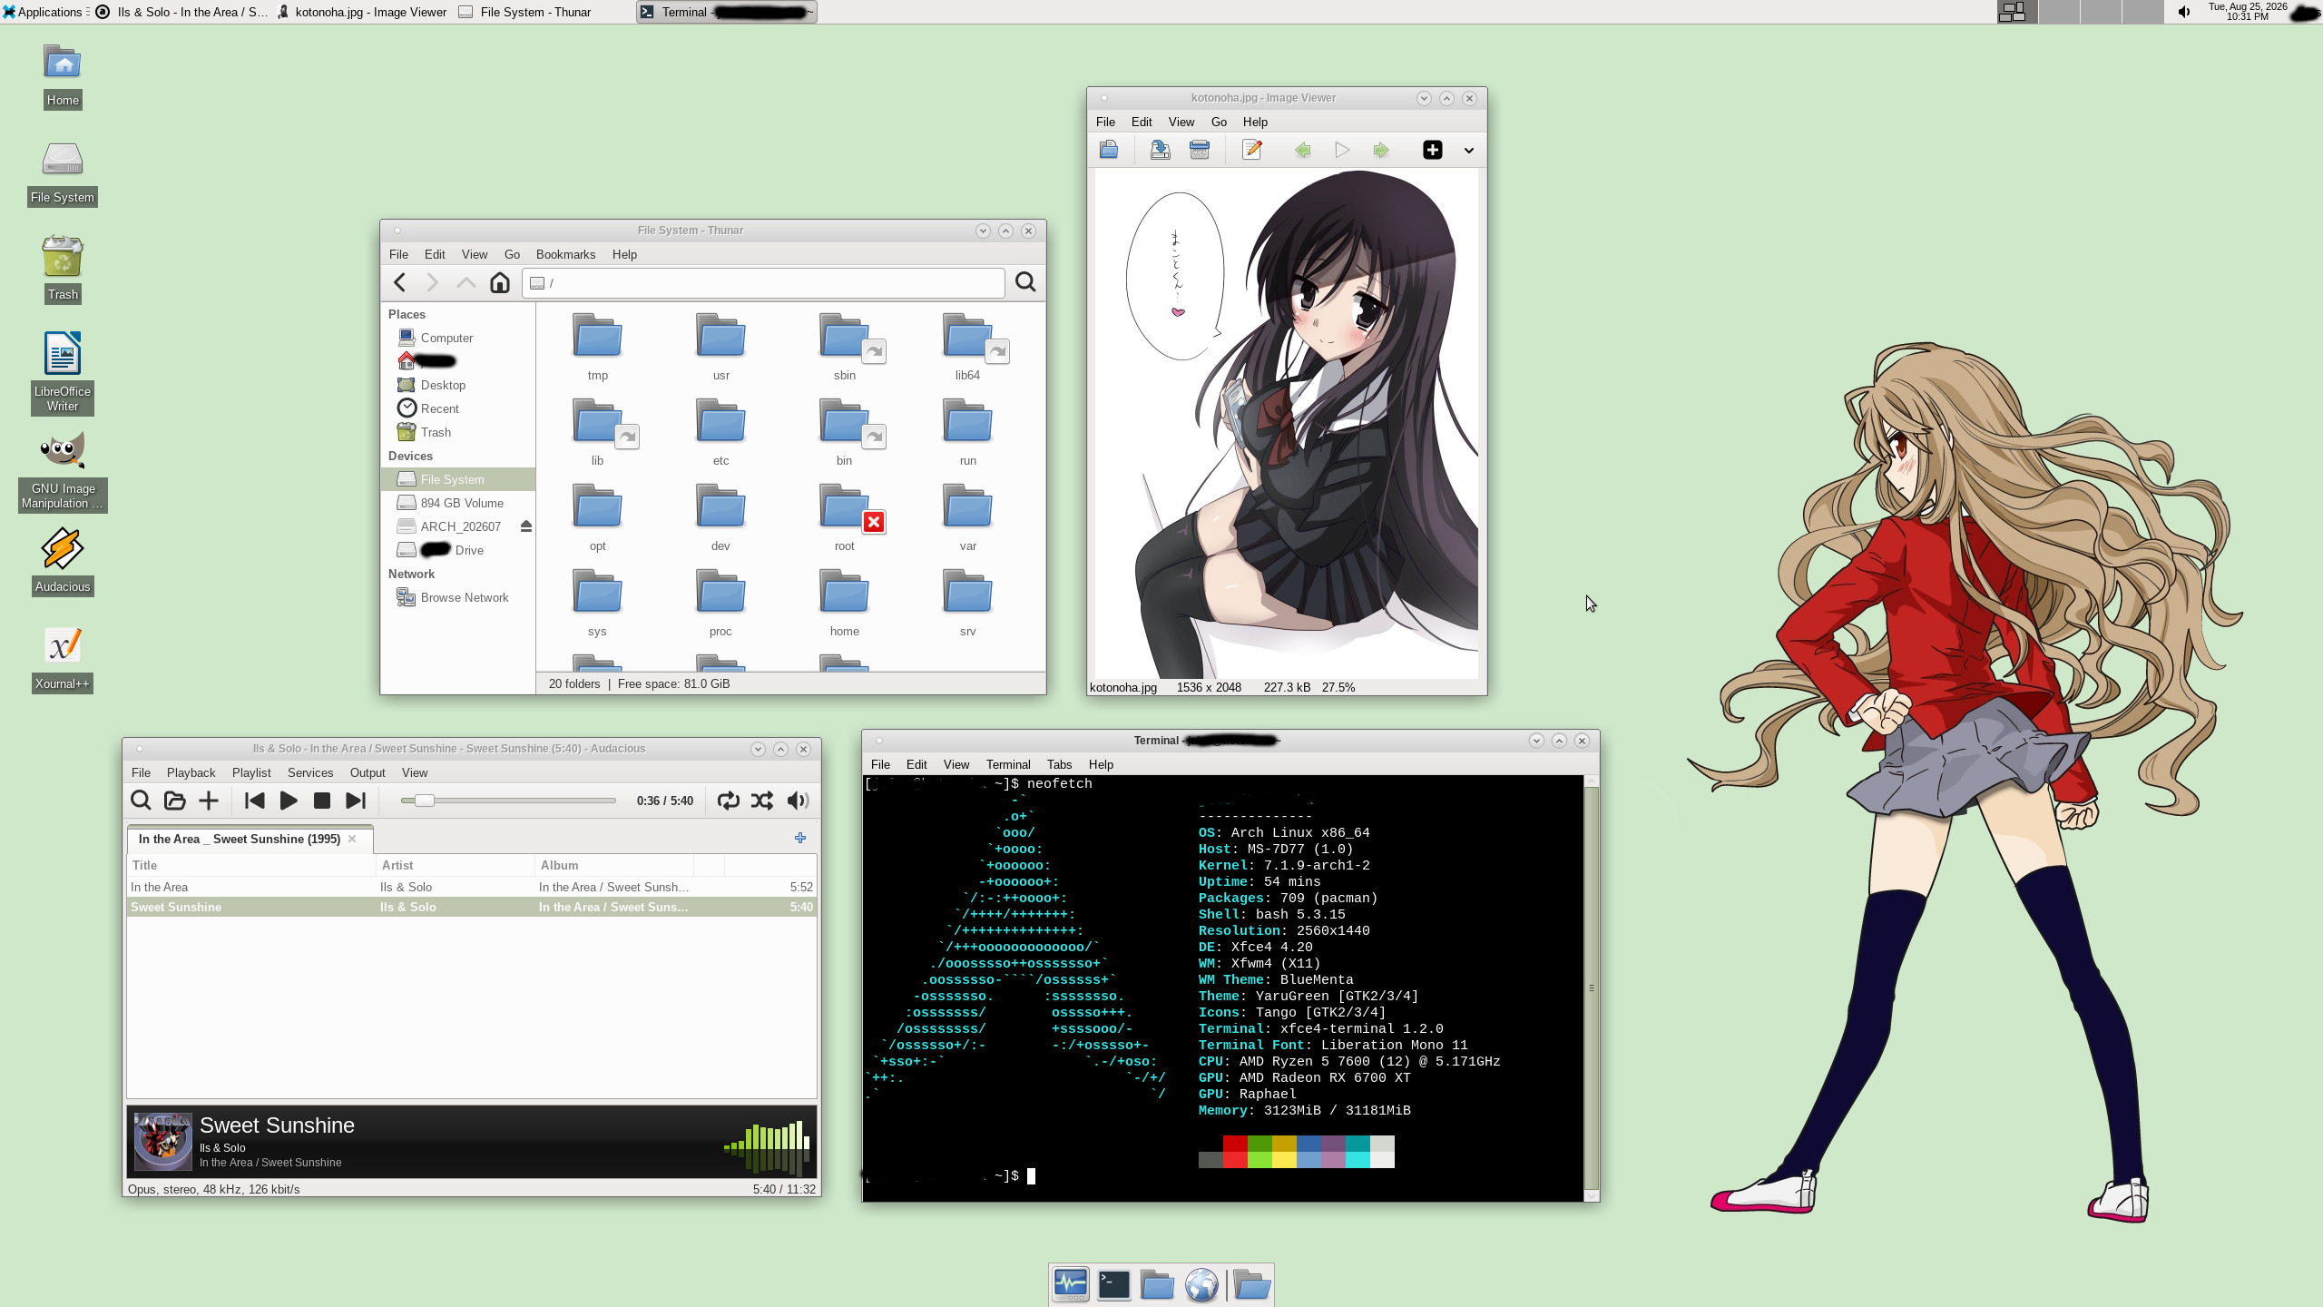
Task: Select the locked root folder in Thunar
Action: 845,517
